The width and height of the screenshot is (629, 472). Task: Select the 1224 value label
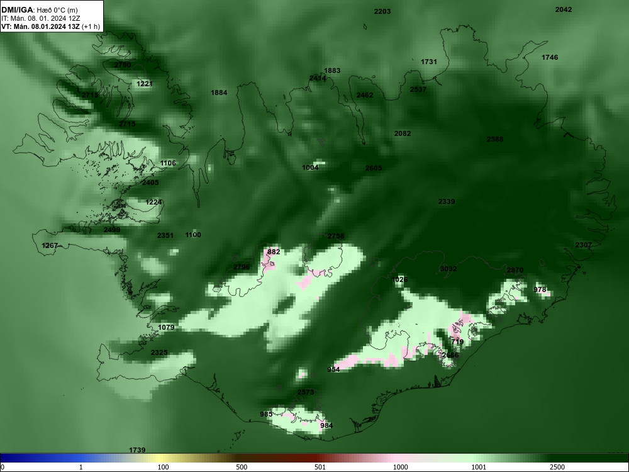pos(153,202)
